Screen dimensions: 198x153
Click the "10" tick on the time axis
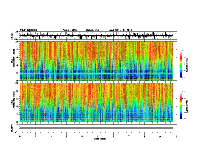176,136
